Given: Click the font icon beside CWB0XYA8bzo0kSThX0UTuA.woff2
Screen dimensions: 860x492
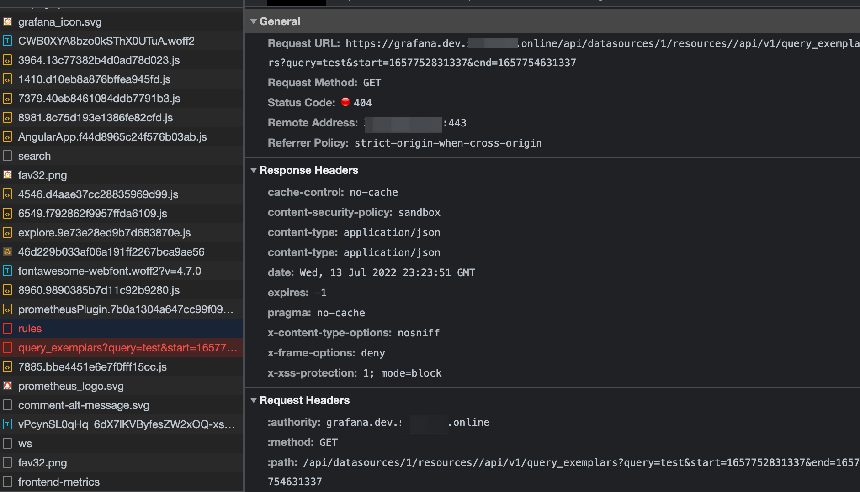Looking at the screenshot, I should 7,41.
